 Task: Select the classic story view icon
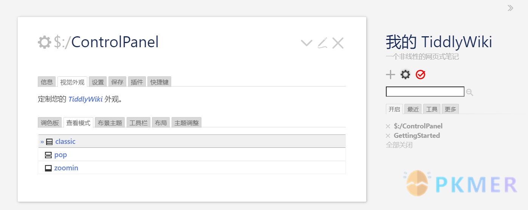click(50, 142)
